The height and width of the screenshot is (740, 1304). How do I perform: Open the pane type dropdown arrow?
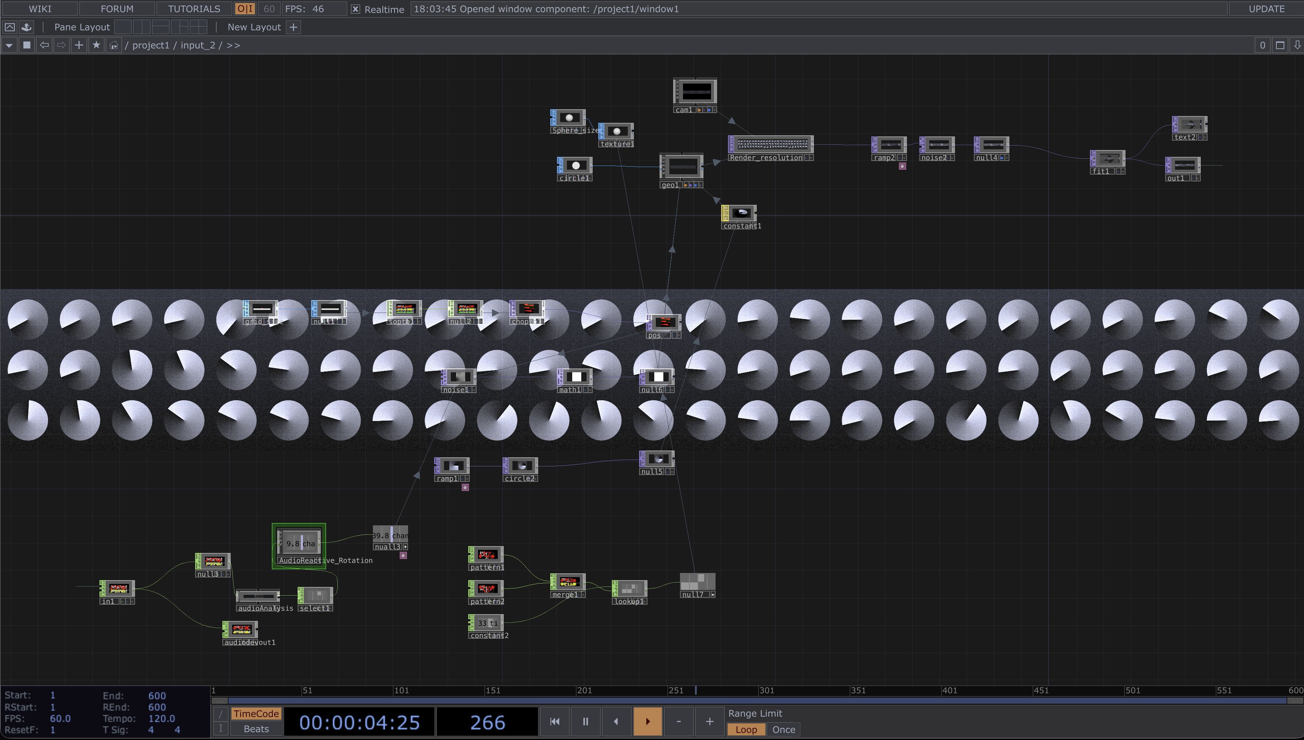(x=9, y=45)
